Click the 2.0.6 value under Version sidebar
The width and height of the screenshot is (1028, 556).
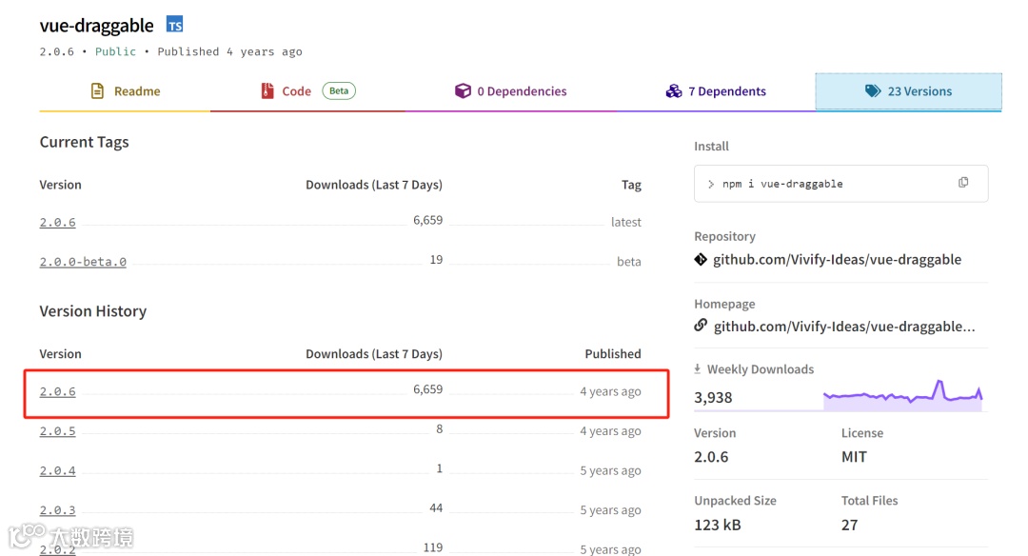(711, 456)
